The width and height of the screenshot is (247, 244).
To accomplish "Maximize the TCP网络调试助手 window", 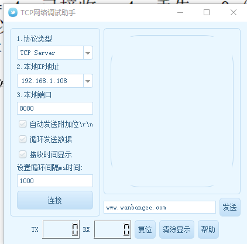I will click(207, 12).
